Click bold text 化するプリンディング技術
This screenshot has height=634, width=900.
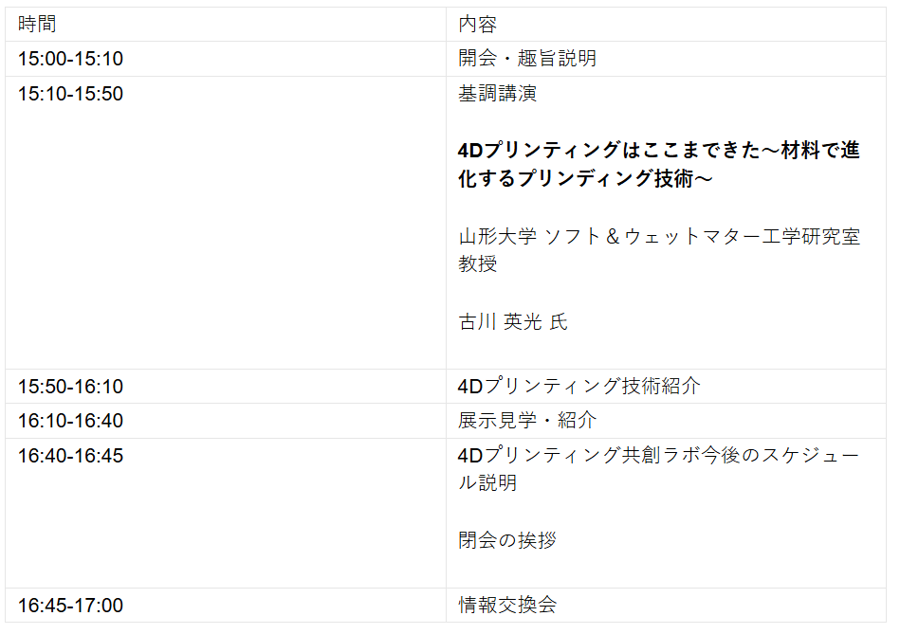click(x=584, y=178)
